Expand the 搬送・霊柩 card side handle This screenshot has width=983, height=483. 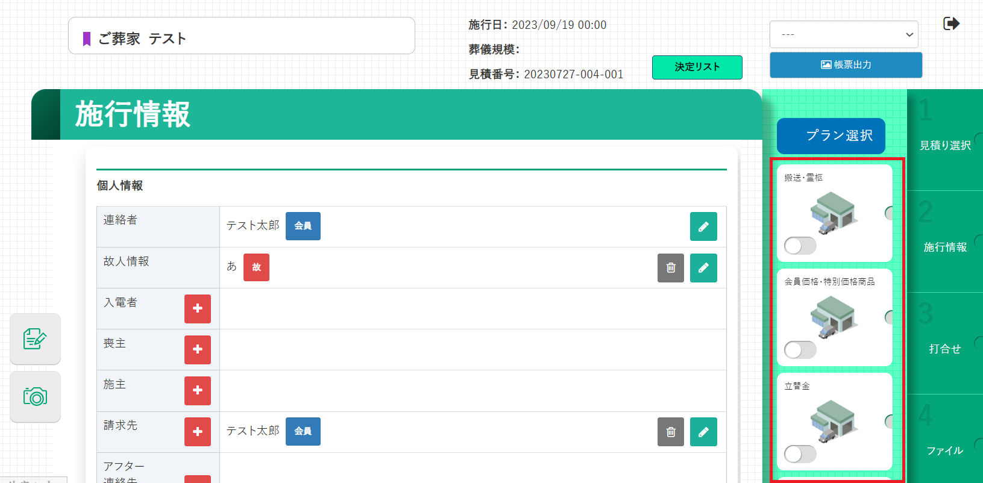click(x=889, y=213)
